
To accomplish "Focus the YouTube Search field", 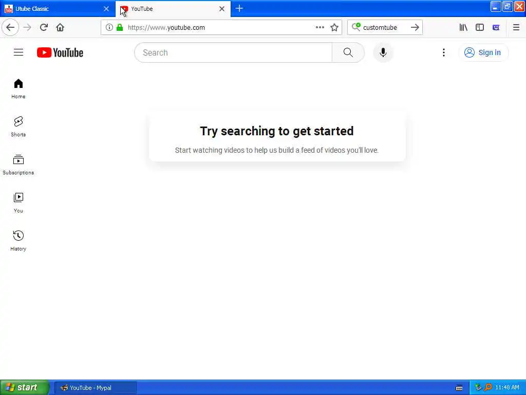I will (x=233, y=52).
